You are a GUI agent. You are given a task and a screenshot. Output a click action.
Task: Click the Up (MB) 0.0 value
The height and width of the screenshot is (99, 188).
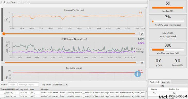pyautogui.click(x=158, y=61)
